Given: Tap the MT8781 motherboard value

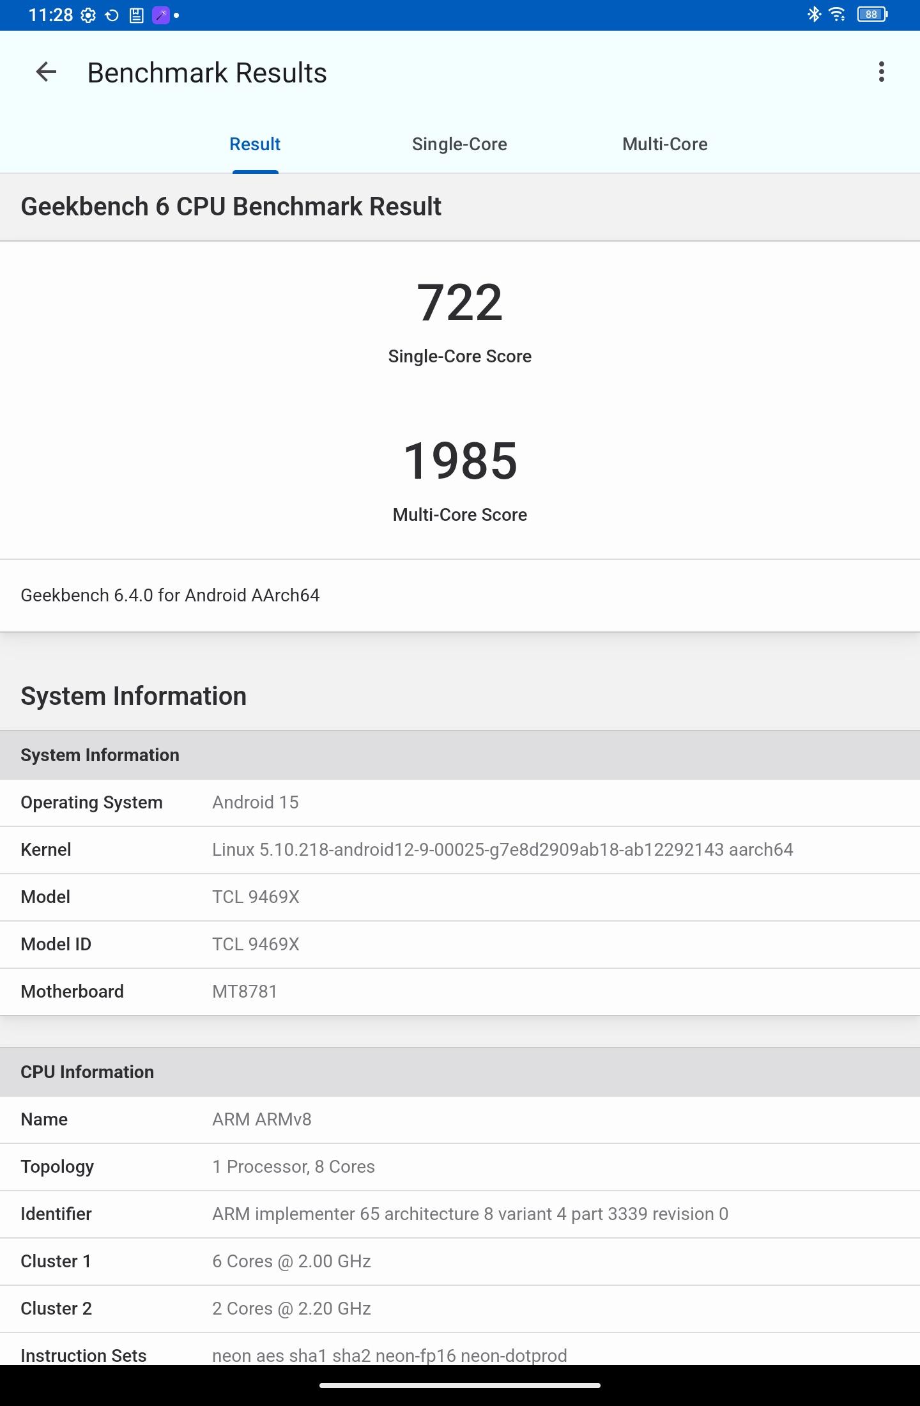Looking at the screenshot, I should [x=245, y=992].
